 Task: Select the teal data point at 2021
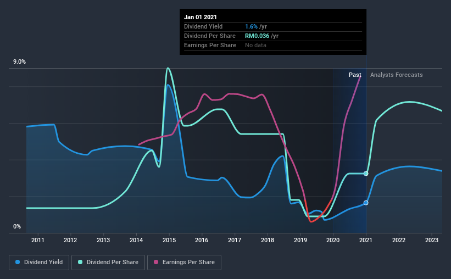[x=366, y=174]
